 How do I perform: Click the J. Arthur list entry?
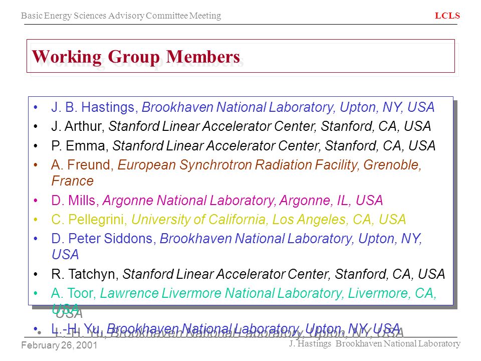click(x=241, y=126)
